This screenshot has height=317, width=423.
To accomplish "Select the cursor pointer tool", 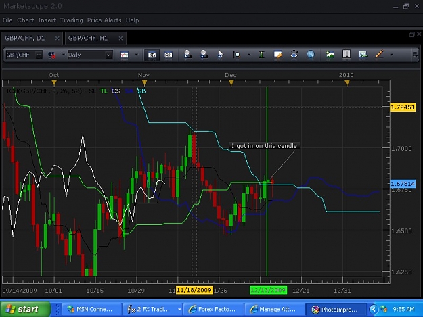I will pos(221,55).
